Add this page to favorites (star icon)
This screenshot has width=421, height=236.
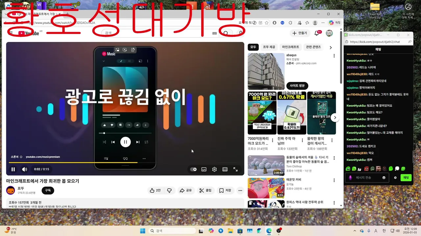click(x=266, y=23)
